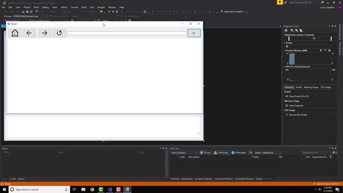The image size is (343, 193).
Task: Toggle the Messages filter in Error List
Action: click(x=238, y=152)
